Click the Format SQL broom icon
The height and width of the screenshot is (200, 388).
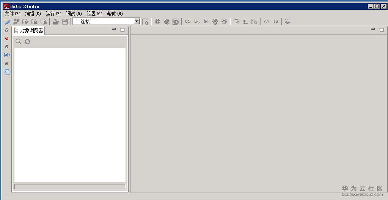(x=287, y=22)
